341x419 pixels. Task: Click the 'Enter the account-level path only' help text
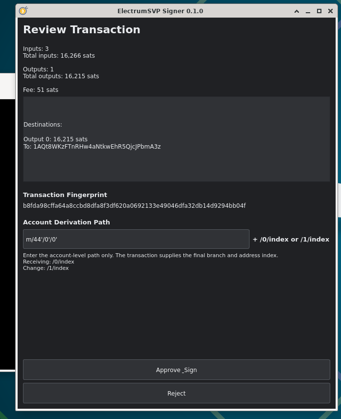[151, 255]
